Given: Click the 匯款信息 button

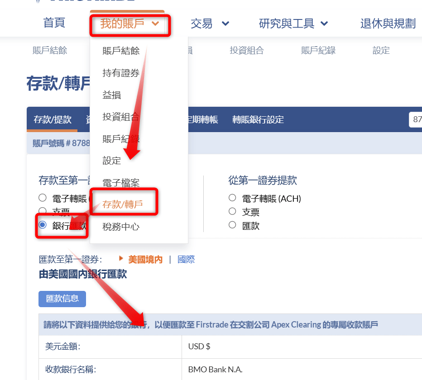Looking at the screenshot, I should [x=62, y=299].
